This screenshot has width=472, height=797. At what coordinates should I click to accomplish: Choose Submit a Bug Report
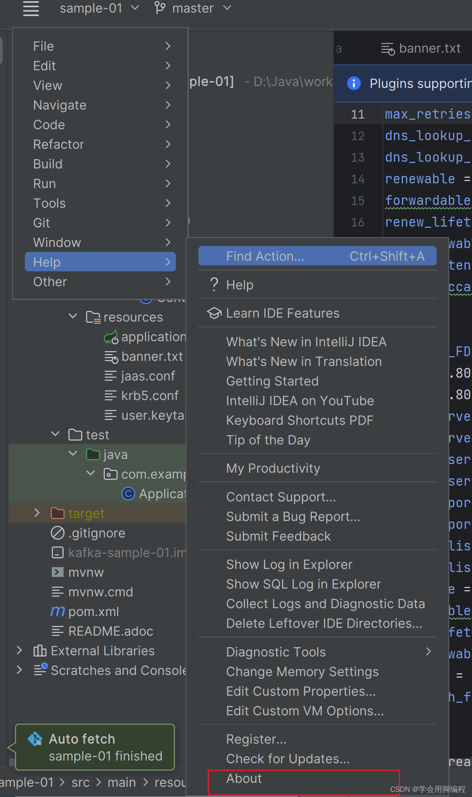(x=317, y=516)
